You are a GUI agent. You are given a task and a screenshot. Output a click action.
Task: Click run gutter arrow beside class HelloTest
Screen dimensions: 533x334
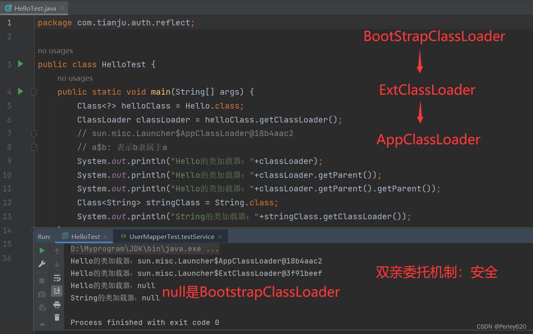[20, 64]
